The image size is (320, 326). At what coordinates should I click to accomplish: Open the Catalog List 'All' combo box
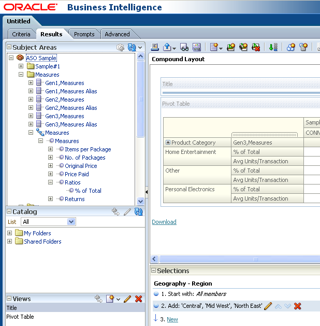48,222
